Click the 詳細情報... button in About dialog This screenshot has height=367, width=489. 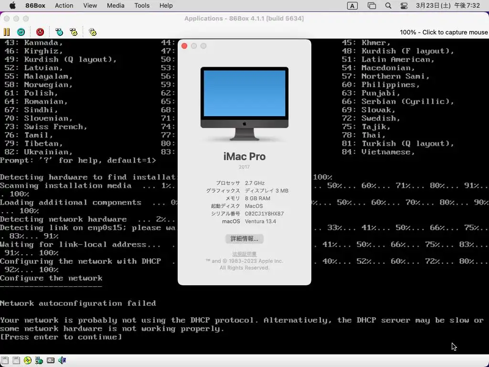244,239
